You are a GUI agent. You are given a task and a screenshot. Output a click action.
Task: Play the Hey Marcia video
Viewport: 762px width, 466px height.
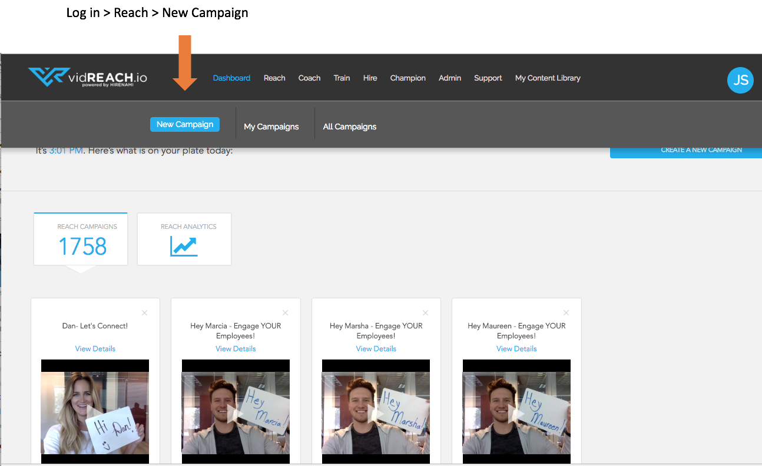point(236,414)
